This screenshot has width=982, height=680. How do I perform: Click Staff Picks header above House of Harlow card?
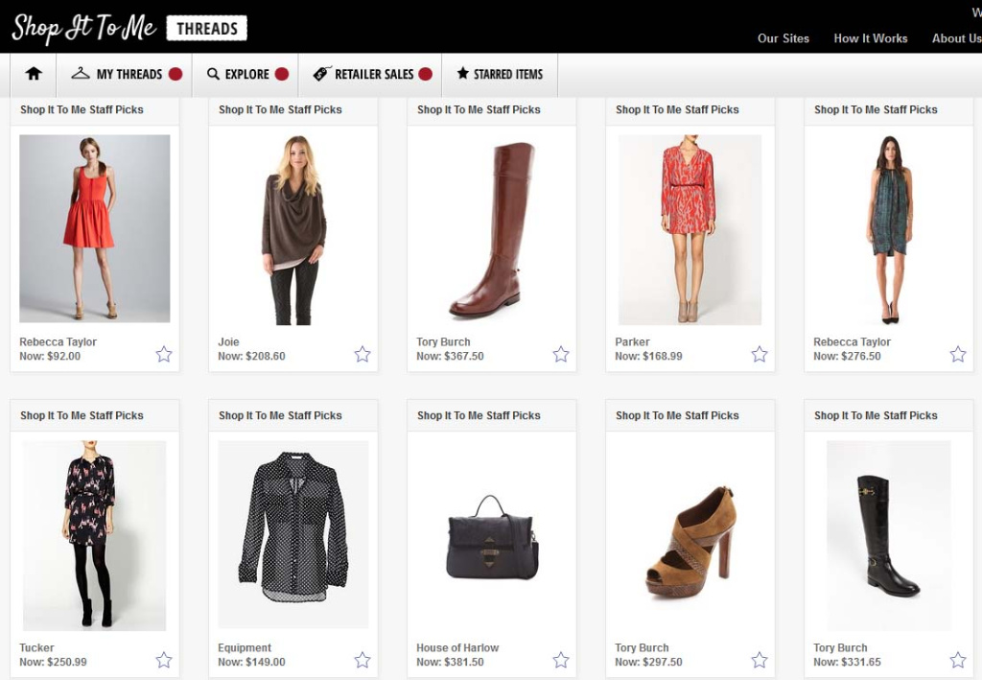(x=479, y=415)
